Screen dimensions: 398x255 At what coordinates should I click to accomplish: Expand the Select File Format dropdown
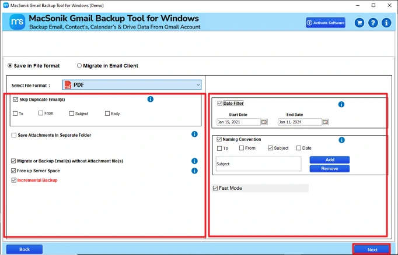(132, 85)
